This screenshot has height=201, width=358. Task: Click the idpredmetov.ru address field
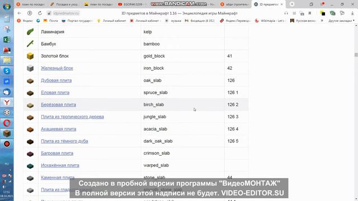[x=66, y=13]
